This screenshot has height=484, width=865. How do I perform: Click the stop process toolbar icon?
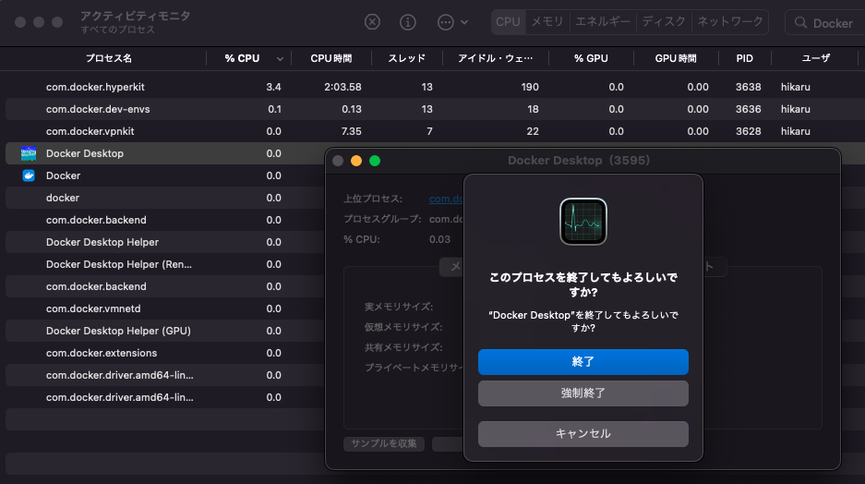372,22
